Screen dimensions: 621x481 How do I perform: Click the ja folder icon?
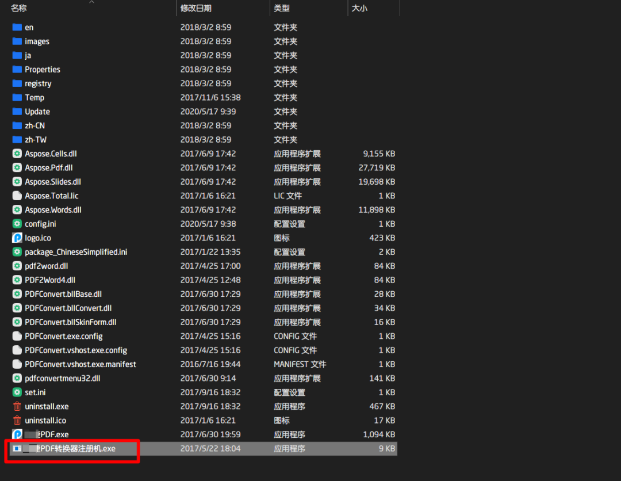point(17,55)
